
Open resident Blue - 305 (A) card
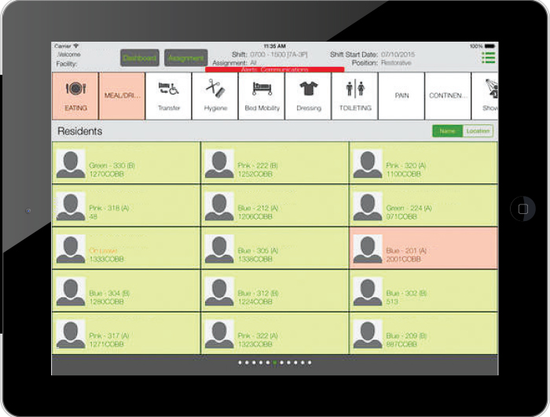click(x=275, y=248)
